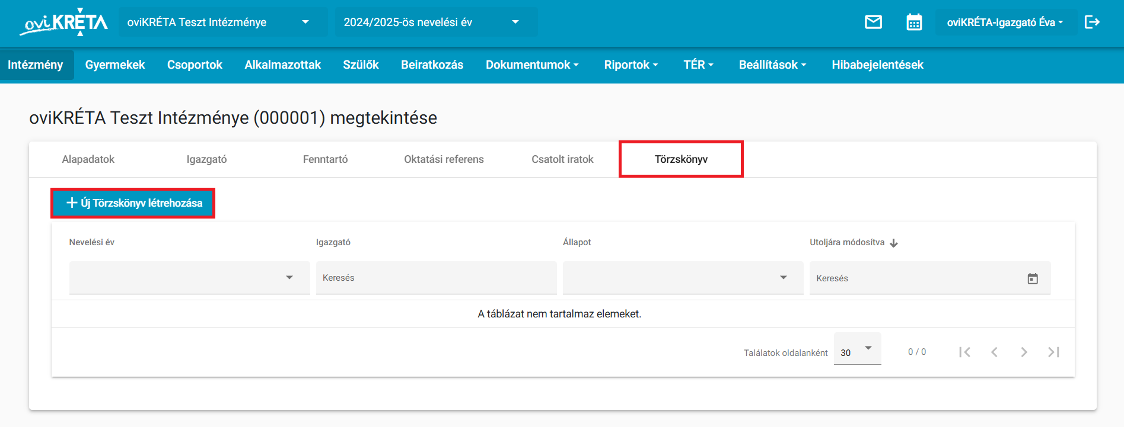
Task: Go to last page of results
Action: (1053, 352)
